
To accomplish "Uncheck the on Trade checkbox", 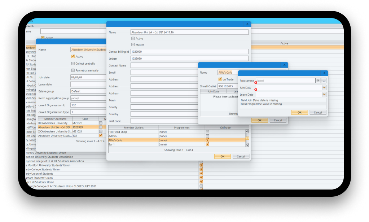I will tap(220, 79).
